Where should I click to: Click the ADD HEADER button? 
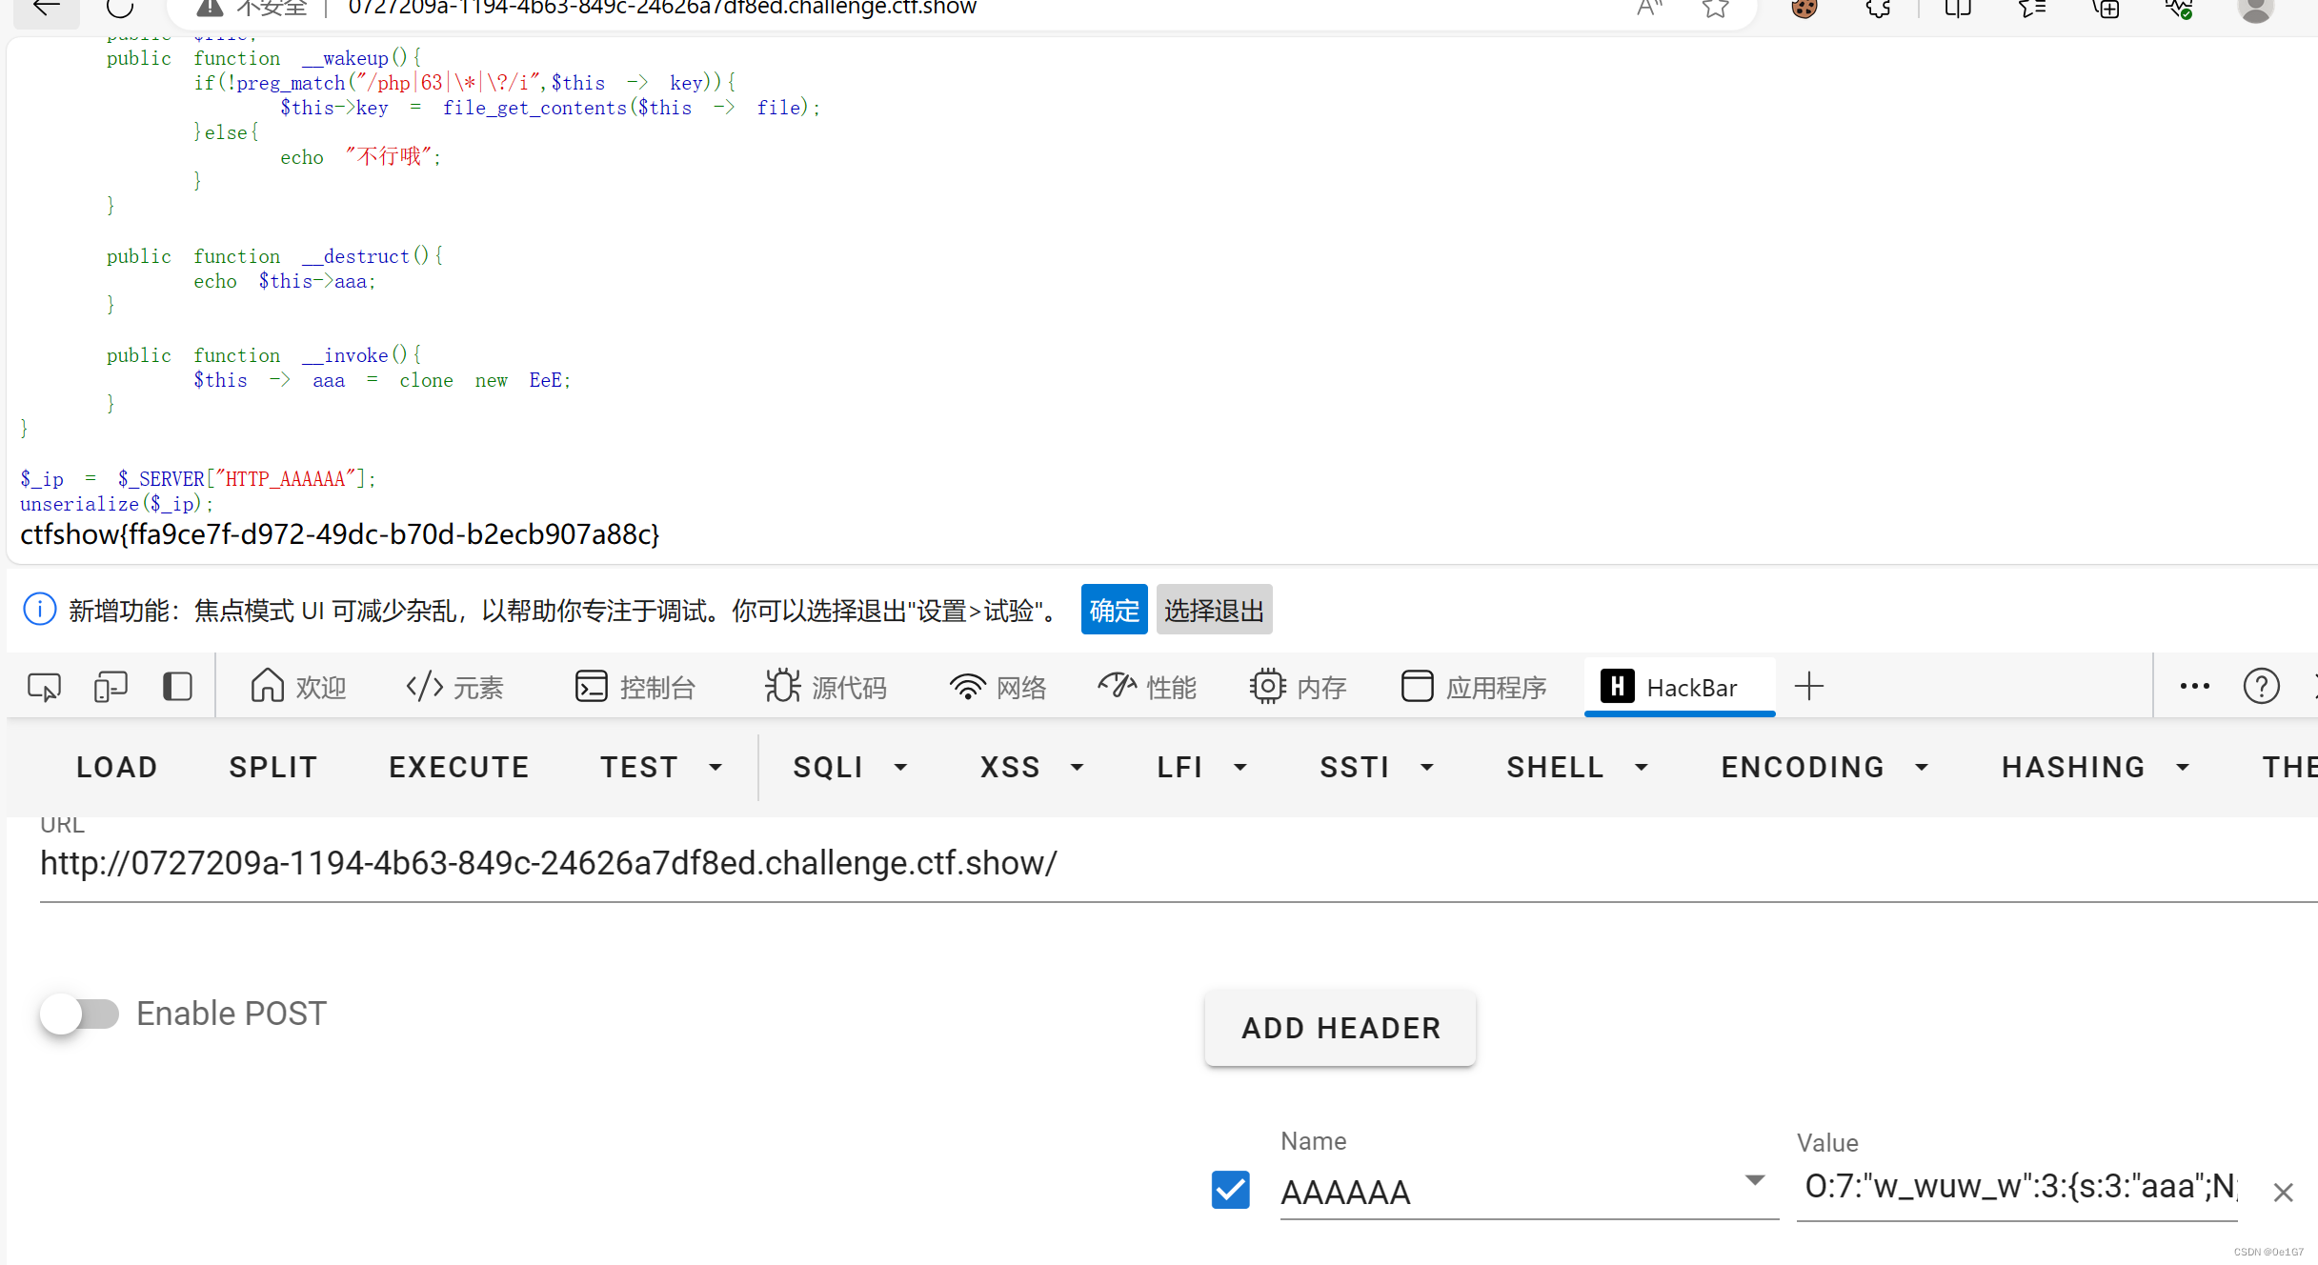[1340, 1028]
